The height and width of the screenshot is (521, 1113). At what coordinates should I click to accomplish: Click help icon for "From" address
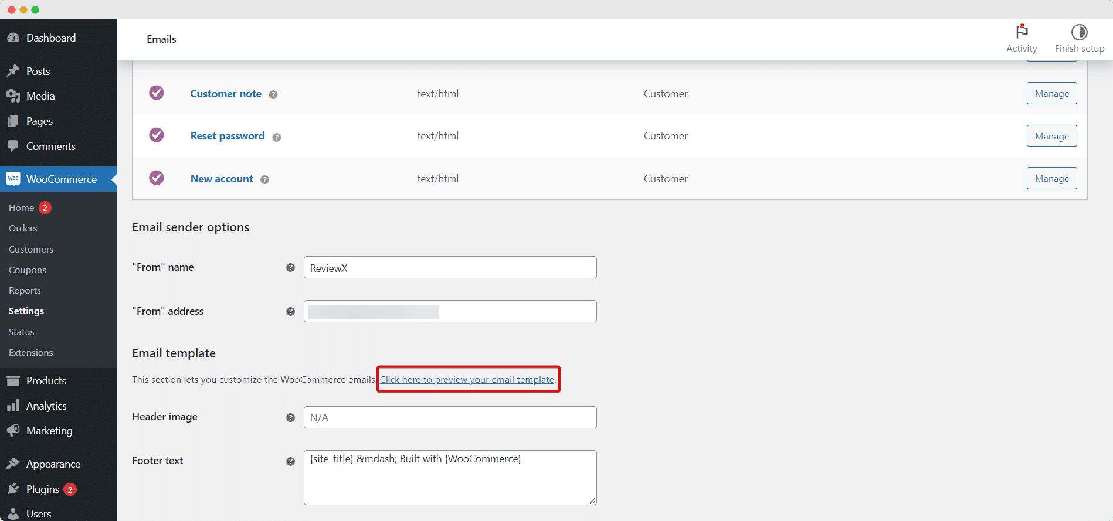(x=290, y=311)
